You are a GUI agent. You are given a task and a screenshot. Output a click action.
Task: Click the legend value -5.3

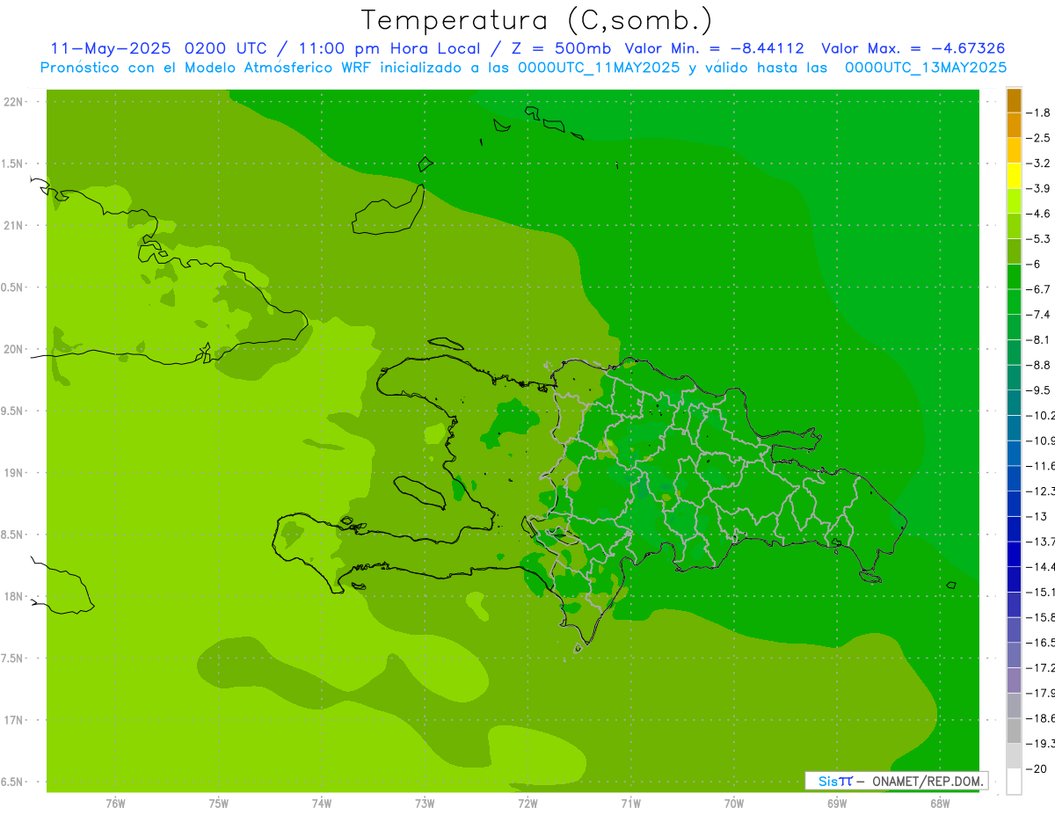point(1038,238)
